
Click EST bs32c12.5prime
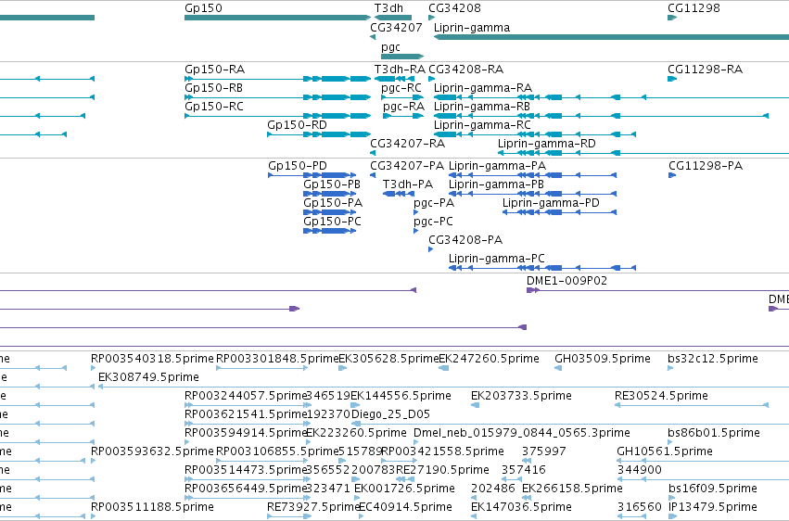[713, 359]
